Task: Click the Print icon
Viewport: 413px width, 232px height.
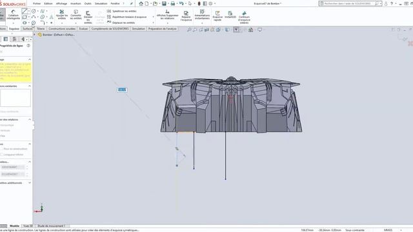Action: pos(173,3)
